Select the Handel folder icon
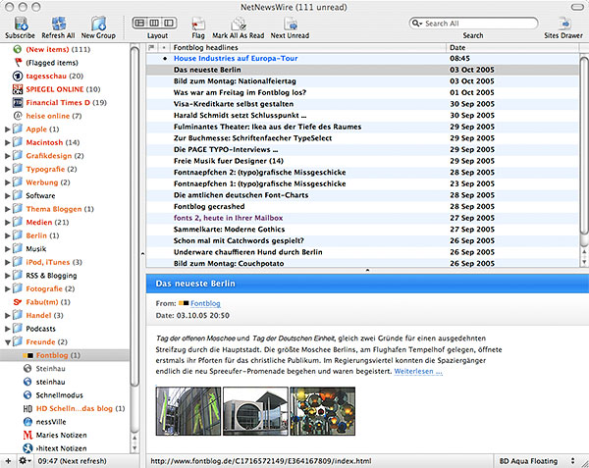This screenshot has height=468, width=589. coord(18,315)
